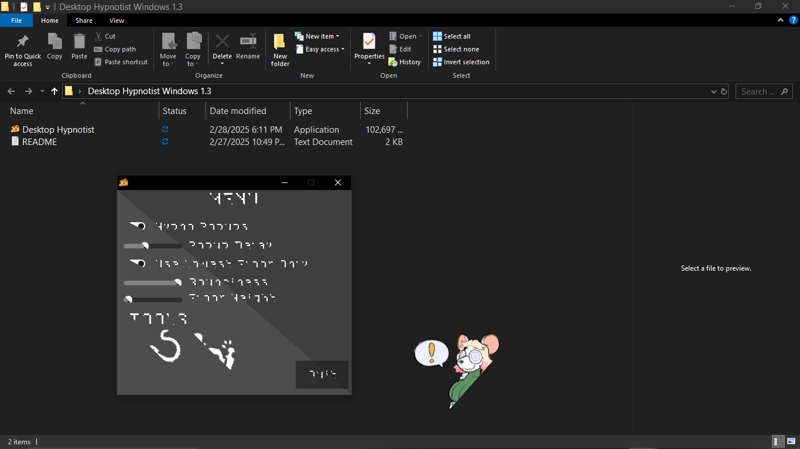Click Select all in the ribbon
The height and width of the screenshot is (449, 800).
click(x=452, y=36)
